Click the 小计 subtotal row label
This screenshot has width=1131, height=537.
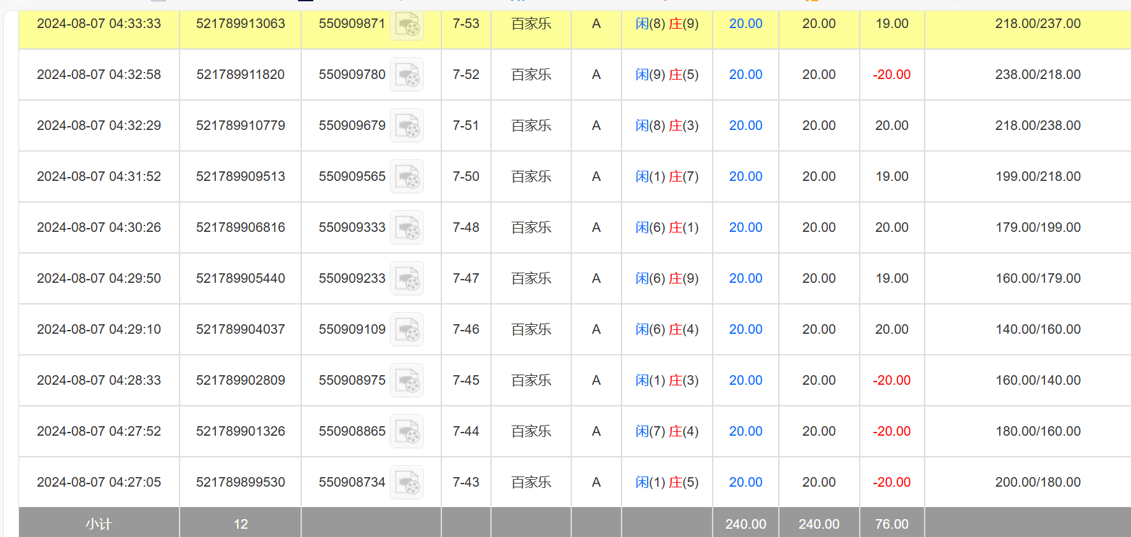tap(99, 524)
